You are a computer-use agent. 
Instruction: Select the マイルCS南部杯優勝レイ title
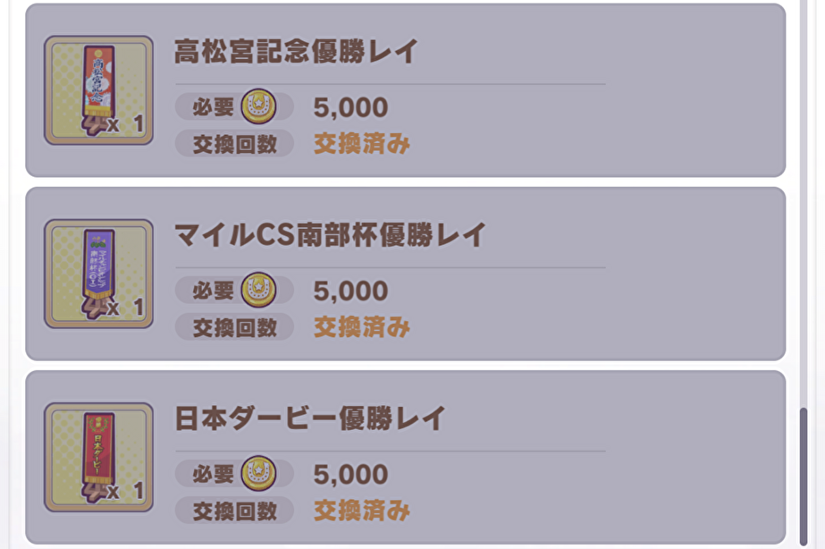click(331, 235)
